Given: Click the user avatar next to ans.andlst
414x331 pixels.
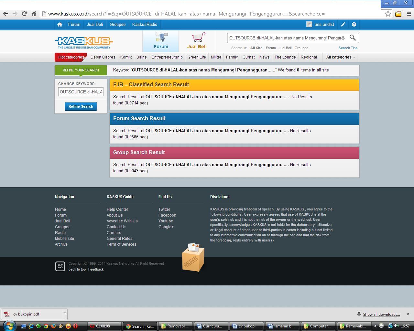Looking at the screenshot, I should [309, 24].
